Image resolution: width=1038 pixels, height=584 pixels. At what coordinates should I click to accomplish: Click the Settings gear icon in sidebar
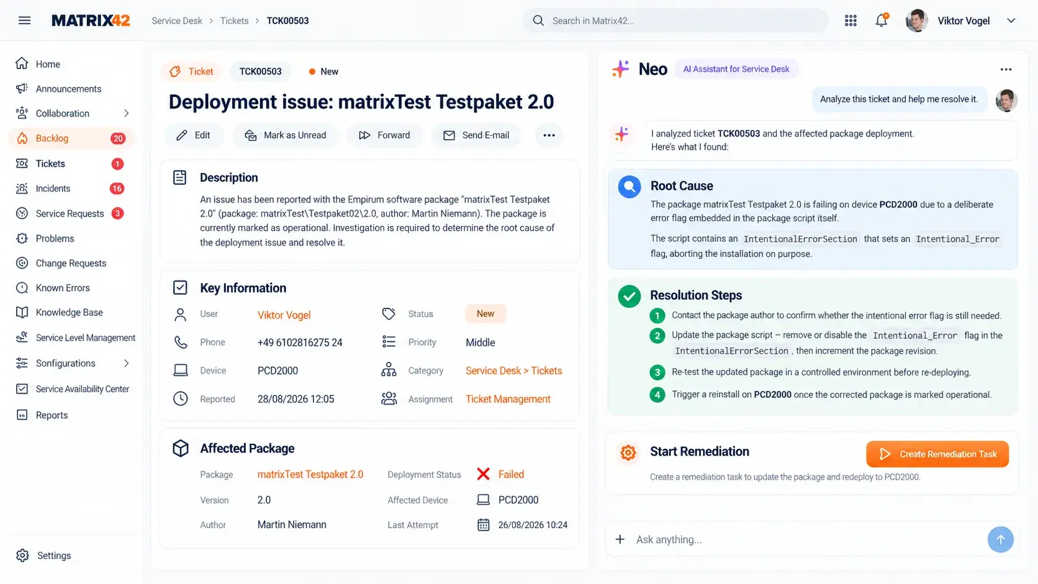tap(22, 555)
